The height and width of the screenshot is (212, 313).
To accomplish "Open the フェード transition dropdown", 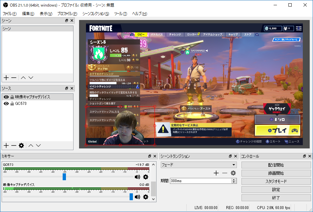I will [199, 165].
